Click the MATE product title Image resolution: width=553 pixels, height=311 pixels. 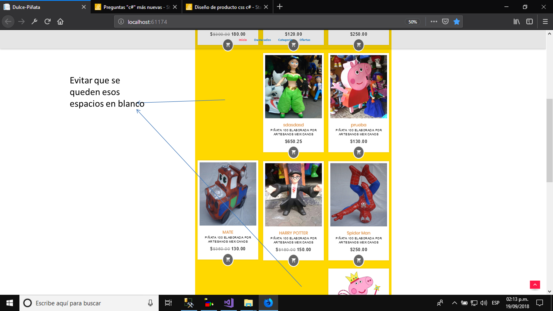pyautogui.click(x=228, y=232)
